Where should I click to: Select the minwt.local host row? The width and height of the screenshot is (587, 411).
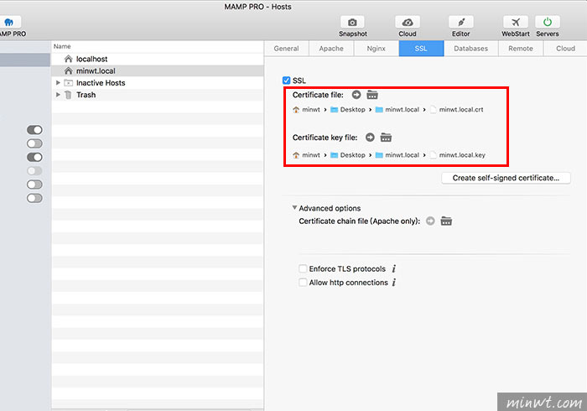[158, 70]
